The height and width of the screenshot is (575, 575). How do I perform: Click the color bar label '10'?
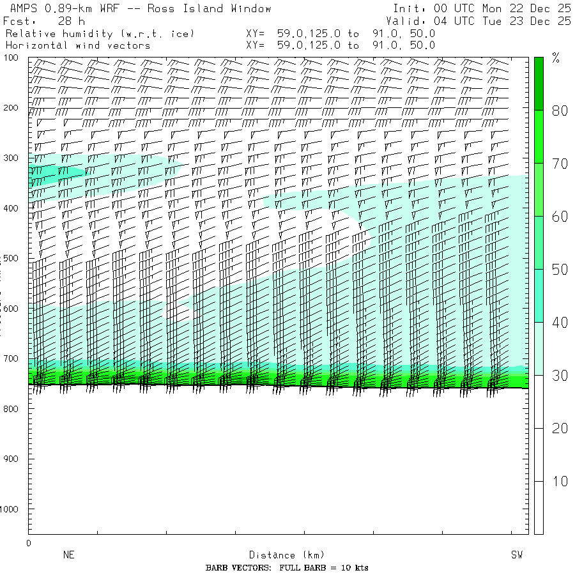click(560, 481)
